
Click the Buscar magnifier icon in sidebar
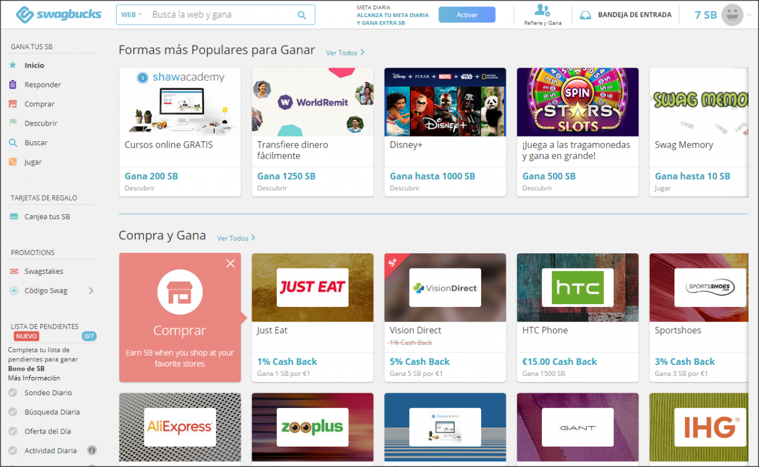coord(13,142)
